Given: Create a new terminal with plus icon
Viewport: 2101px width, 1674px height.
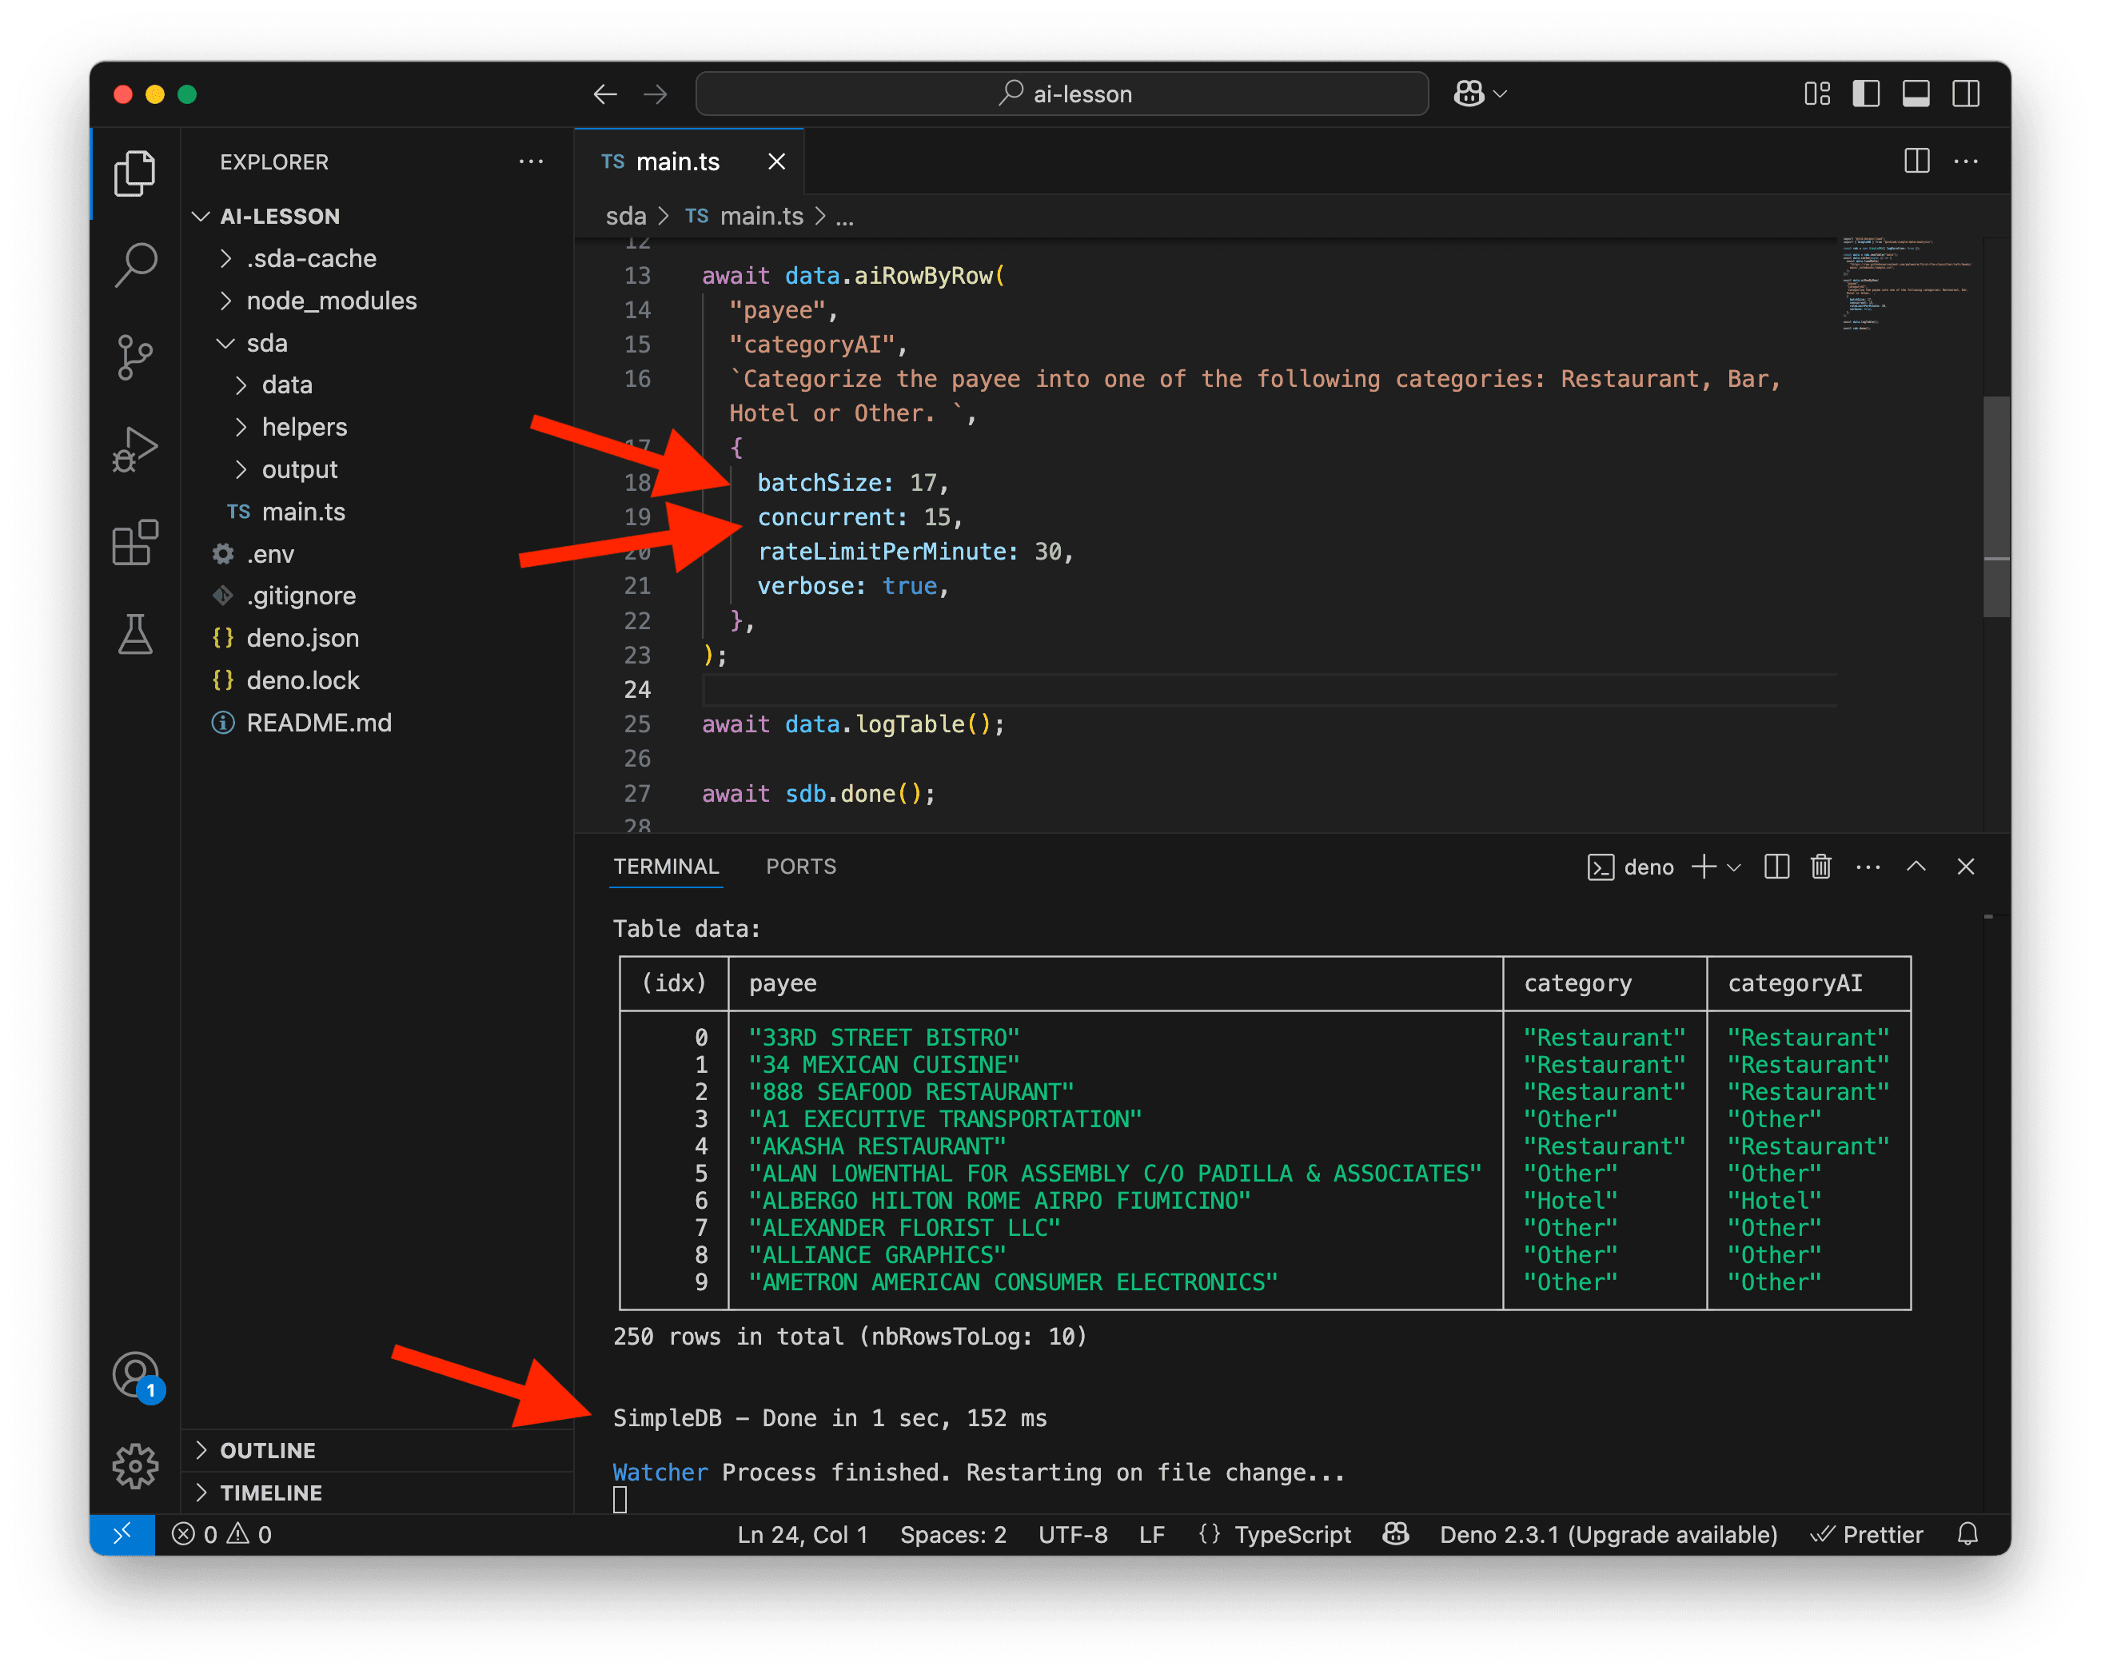Looking at the screenshot, I should click(x=1702, y=867).
